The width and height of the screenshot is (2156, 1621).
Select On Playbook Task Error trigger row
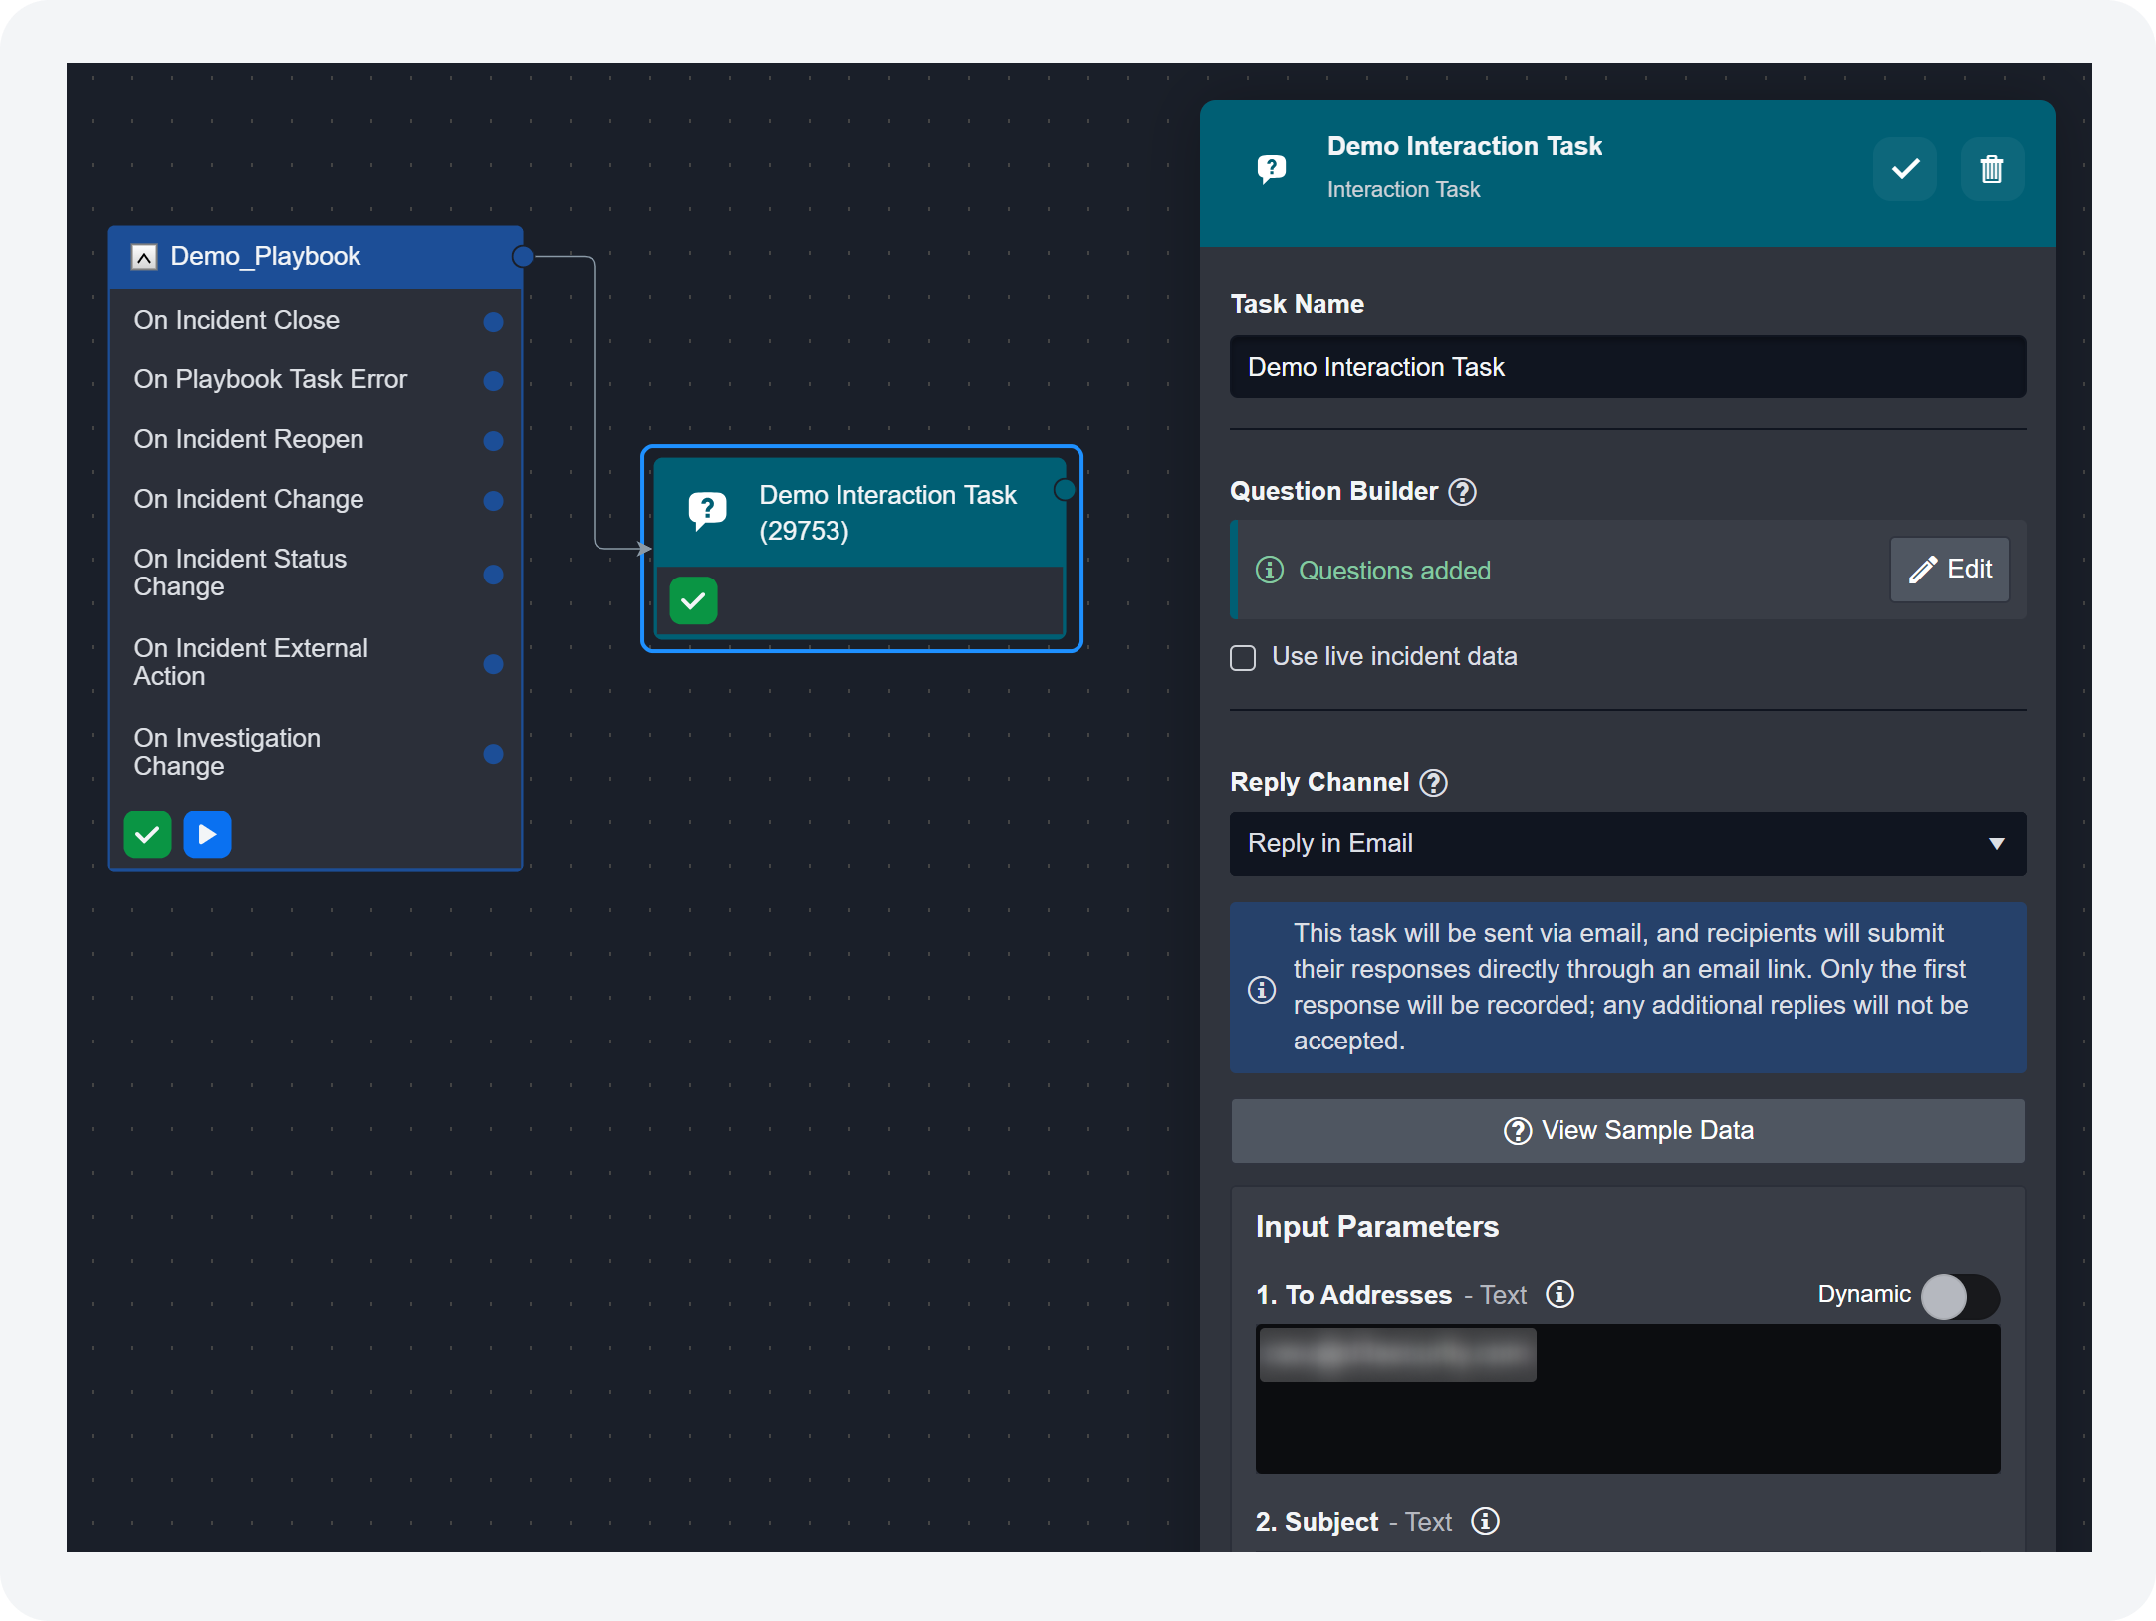271,380
